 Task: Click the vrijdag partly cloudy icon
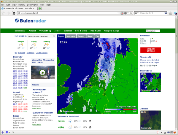click(34, 45)
